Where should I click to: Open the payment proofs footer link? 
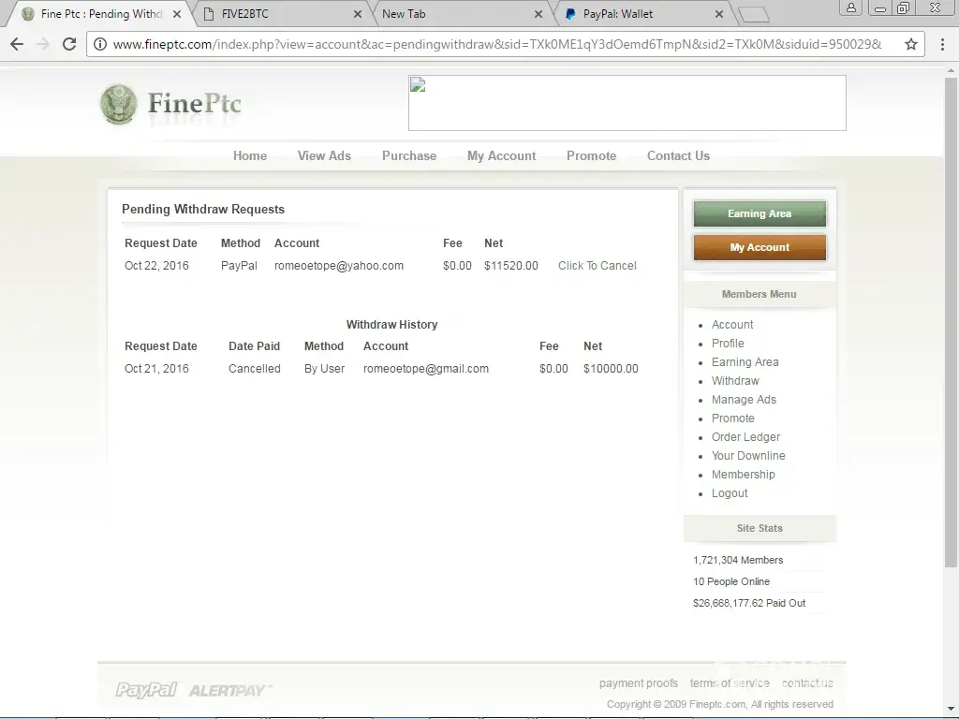638,683
